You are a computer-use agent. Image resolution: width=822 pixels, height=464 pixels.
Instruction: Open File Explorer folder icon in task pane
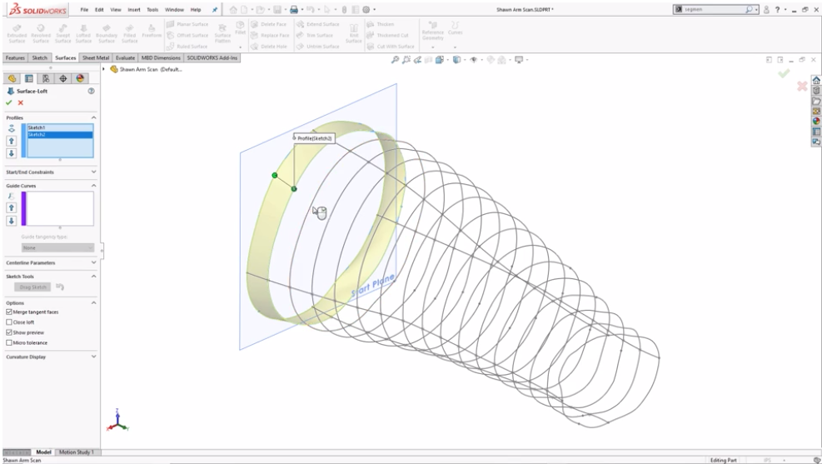pyautogui.click(x=816, y=101)
